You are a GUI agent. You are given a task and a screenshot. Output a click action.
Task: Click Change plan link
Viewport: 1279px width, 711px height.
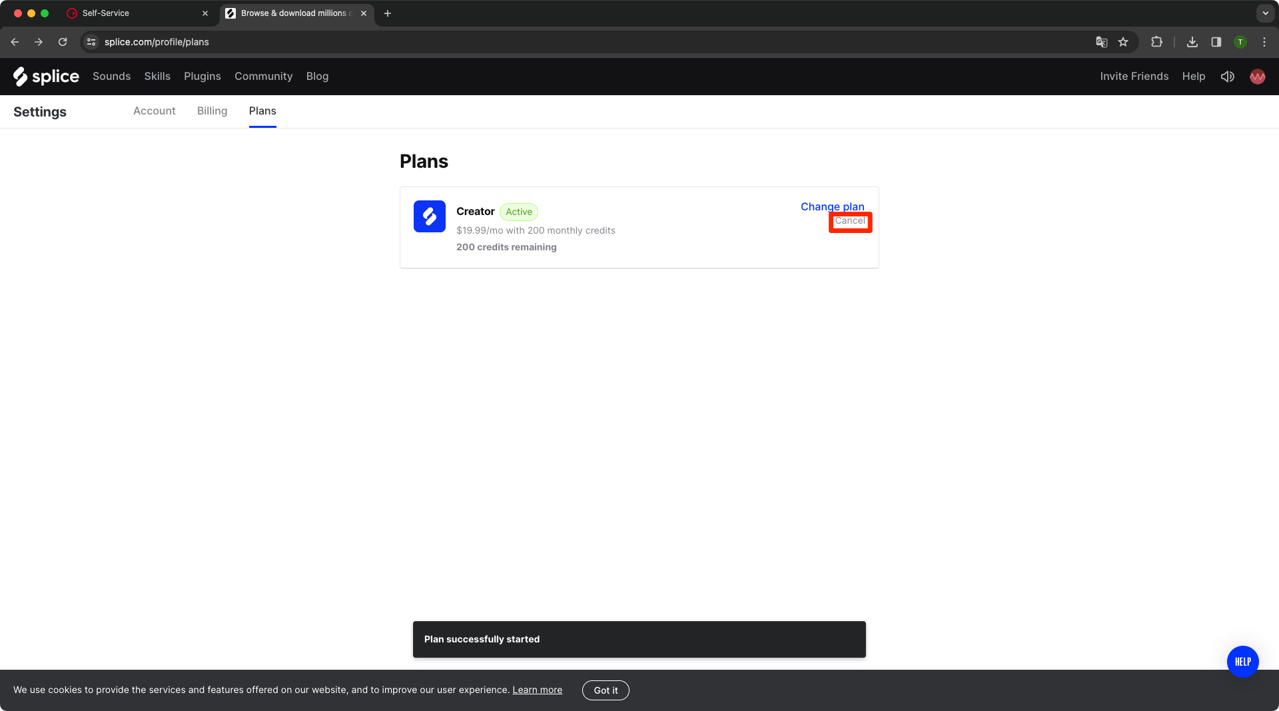point(832,206)
